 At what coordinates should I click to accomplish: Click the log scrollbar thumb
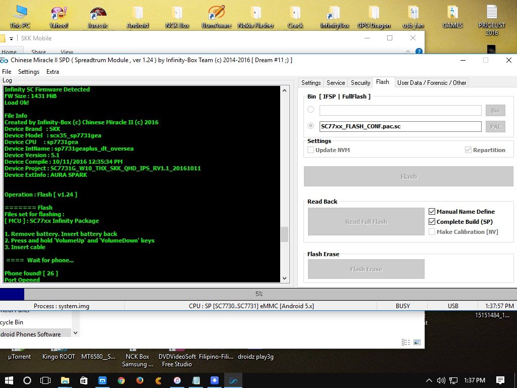coord(285,234)
